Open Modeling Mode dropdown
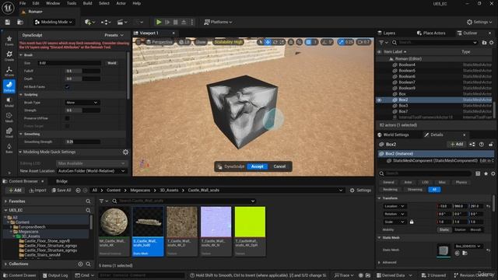The image size is (498, 280). 54,22
